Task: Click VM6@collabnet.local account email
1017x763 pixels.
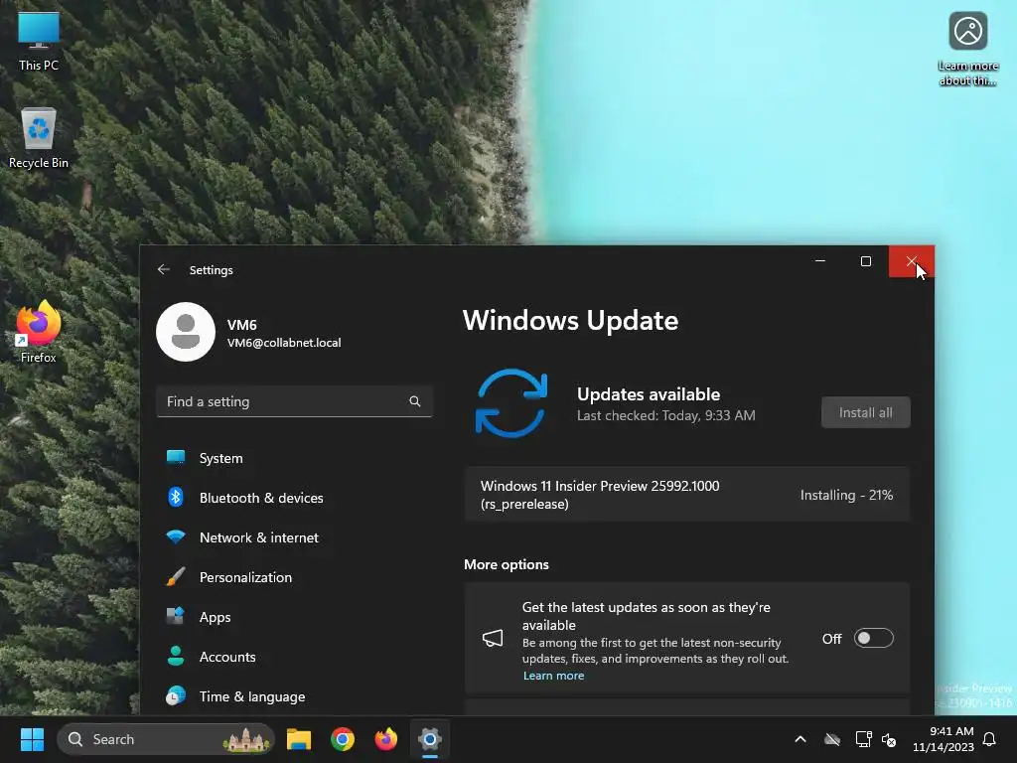Action: pyautogui.click(x=284, y=343)
